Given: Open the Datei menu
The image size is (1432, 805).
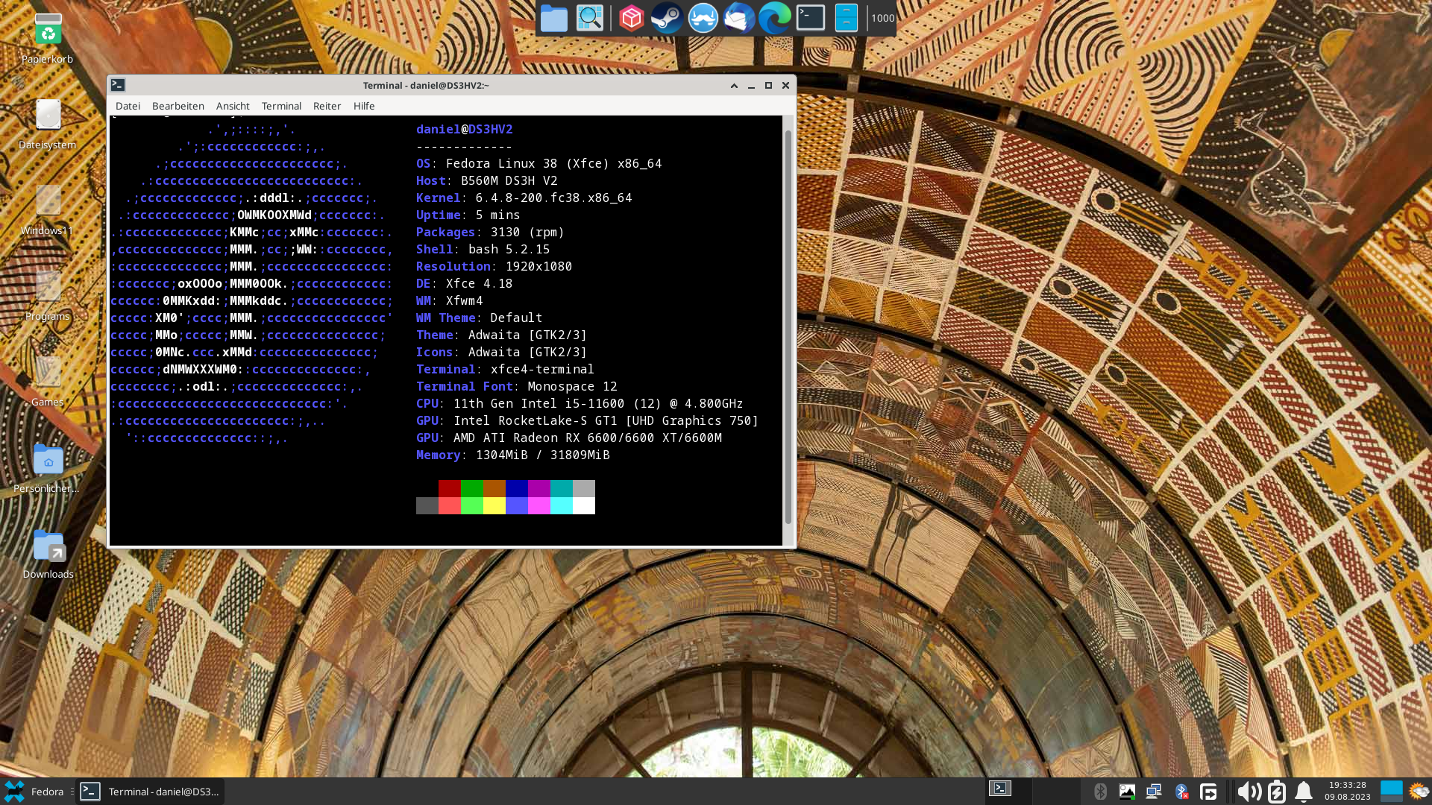Looking at the screenshot, I should click(128, 106).
